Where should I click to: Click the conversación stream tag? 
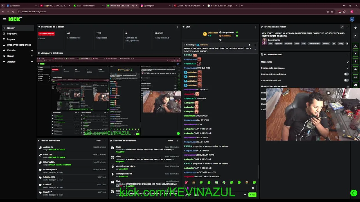[x=314, y=43]
